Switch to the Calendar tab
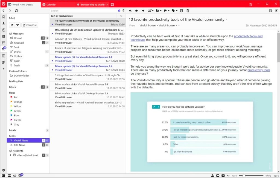This screenshot has height=178, width=280. [x=58, y=5]
